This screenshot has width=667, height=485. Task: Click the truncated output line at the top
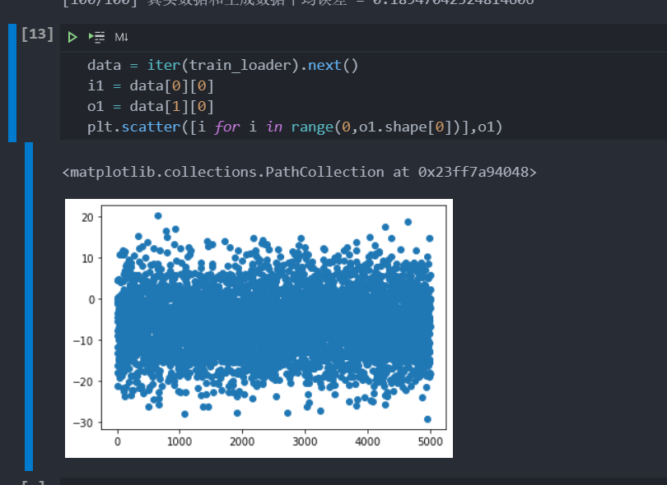[298, 2]
